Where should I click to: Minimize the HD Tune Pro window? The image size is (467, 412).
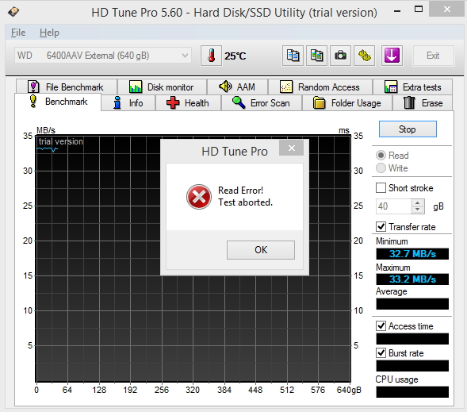397,11
